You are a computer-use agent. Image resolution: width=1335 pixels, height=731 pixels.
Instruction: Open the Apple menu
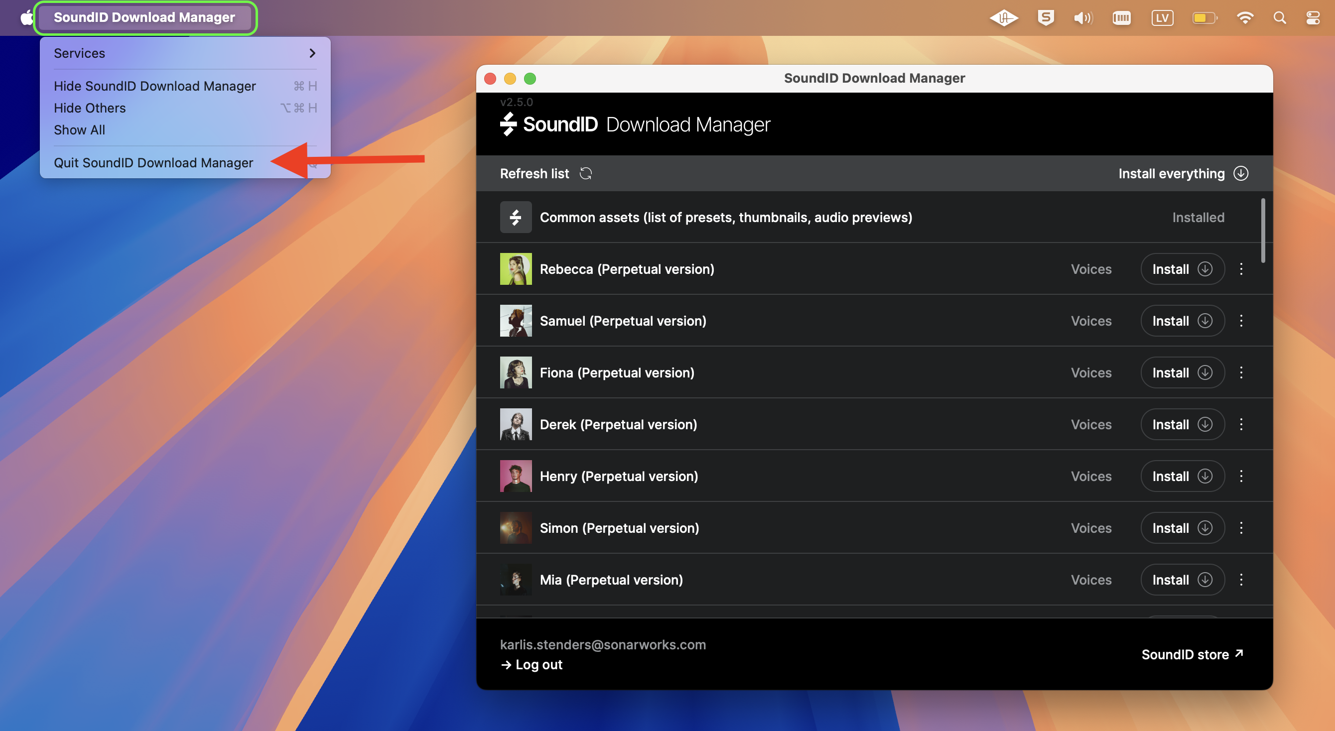click(26, 17)
